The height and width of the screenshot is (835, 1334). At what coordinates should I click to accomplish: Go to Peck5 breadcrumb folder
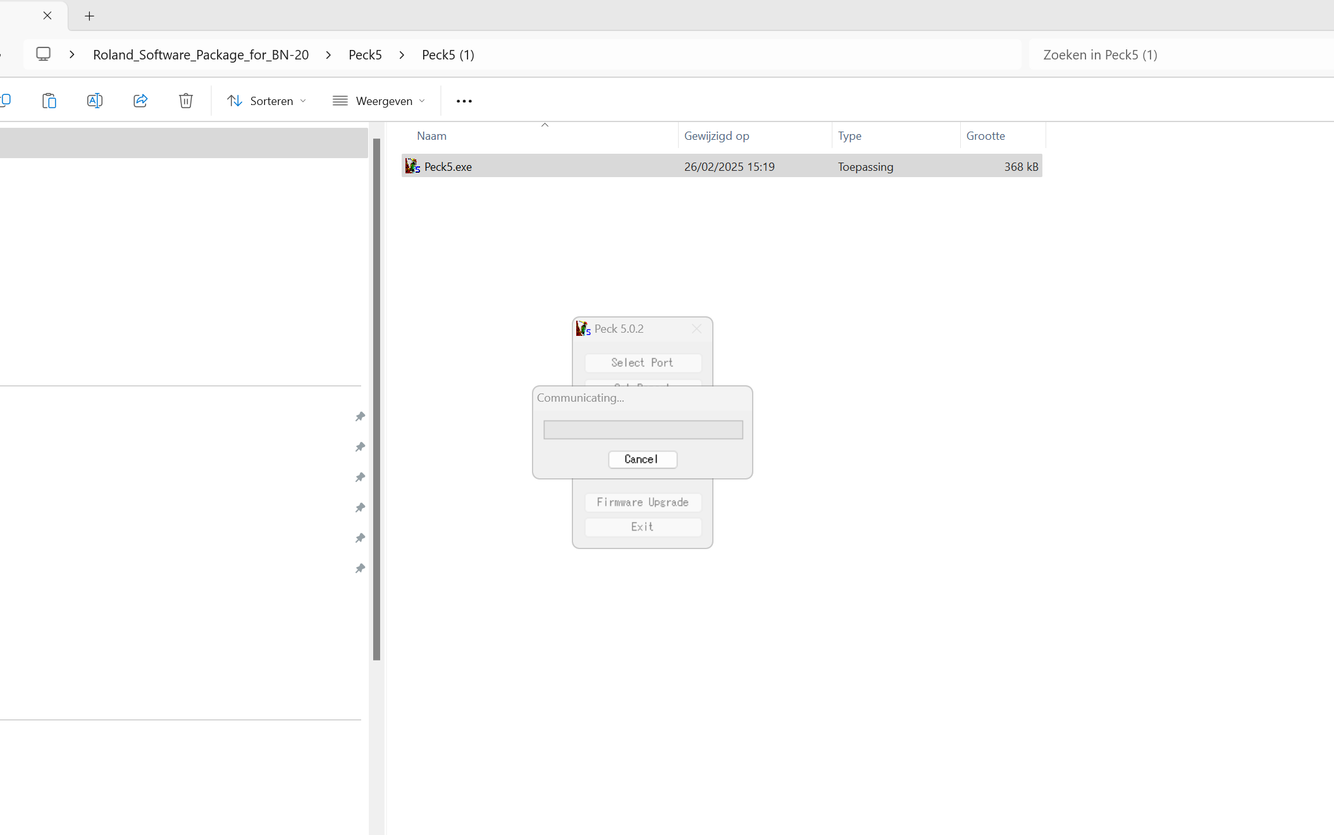pyautogui.click(x=365, y=54)
